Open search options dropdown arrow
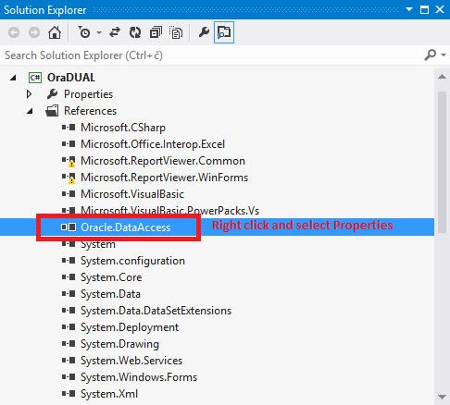The width and height of the screenshot is (450, 405). (x=444, y=55)
